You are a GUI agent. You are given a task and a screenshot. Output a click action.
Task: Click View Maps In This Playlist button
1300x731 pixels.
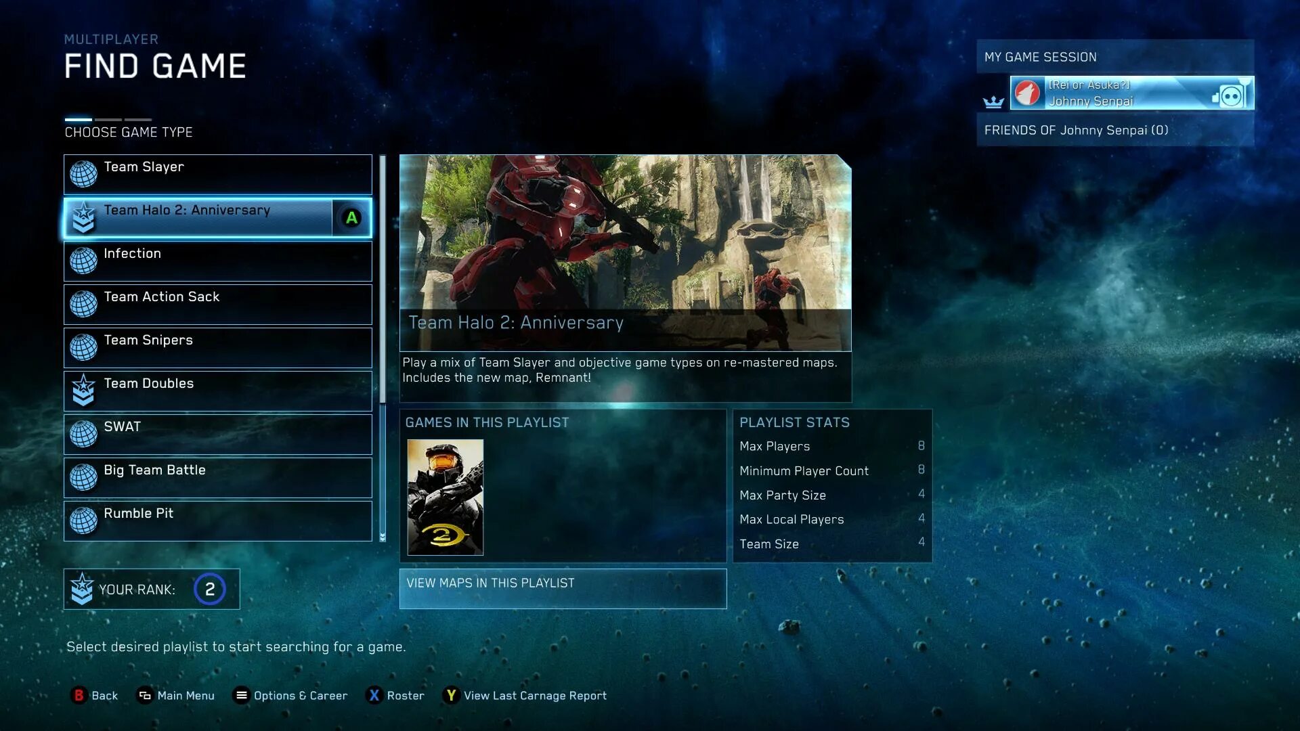click(563, 583)
